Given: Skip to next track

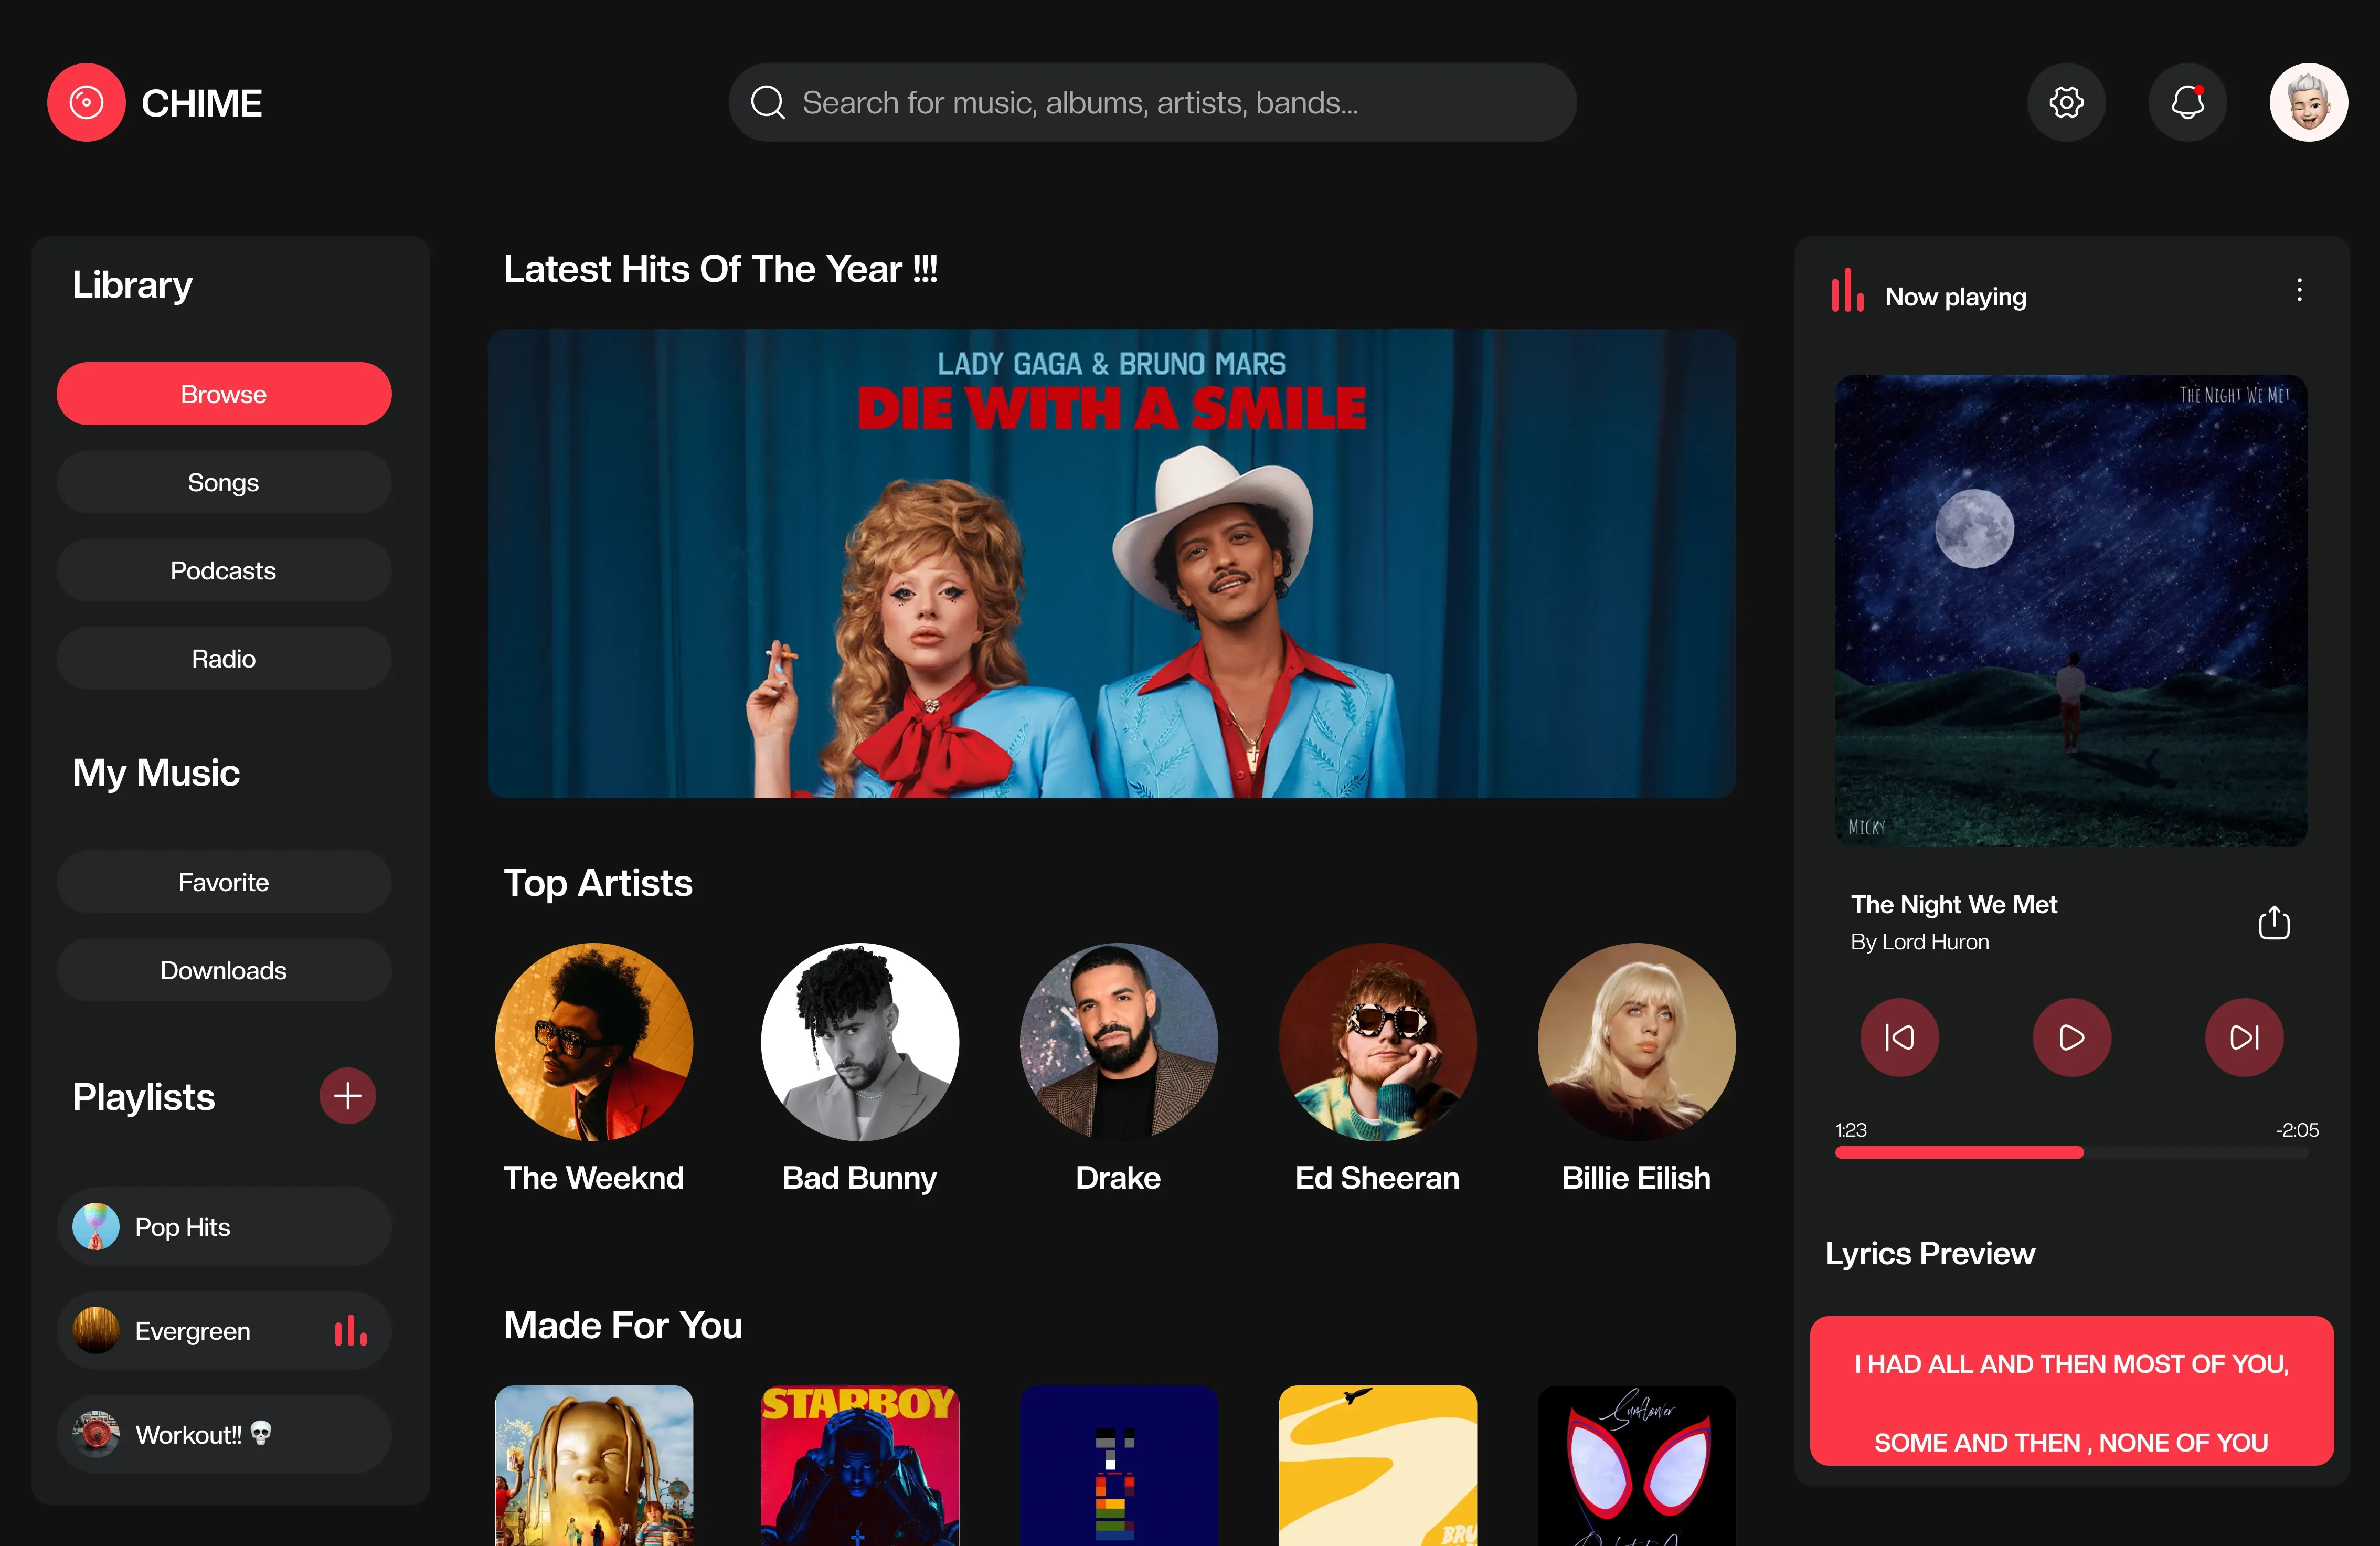Looking at the screenshot, I should coord(2244,1037).
